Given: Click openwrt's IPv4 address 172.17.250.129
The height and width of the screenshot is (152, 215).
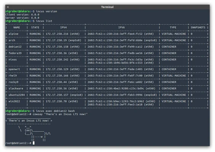Looking at the screenshot, I should [x=57, y=69].
